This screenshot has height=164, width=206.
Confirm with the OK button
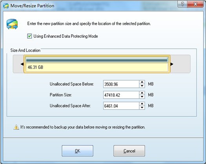78,151
